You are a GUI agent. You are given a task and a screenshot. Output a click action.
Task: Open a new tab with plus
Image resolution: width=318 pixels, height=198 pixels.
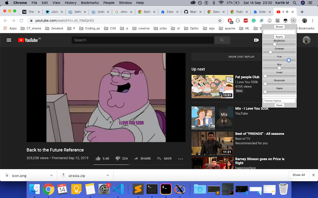click(x=302, y=12)
